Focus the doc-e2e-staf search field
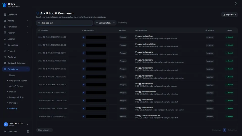 coord(65,23)
